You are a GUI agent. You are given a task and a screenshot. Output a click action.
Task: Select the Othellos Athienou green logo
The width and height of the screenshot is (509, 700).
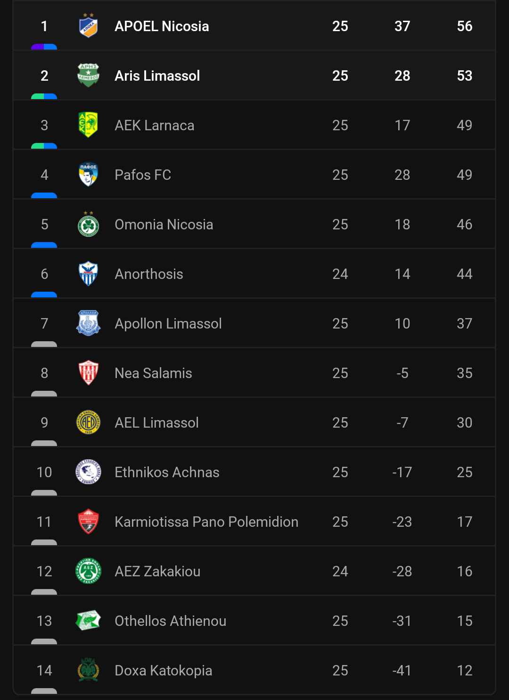click(x=88, y=621)
